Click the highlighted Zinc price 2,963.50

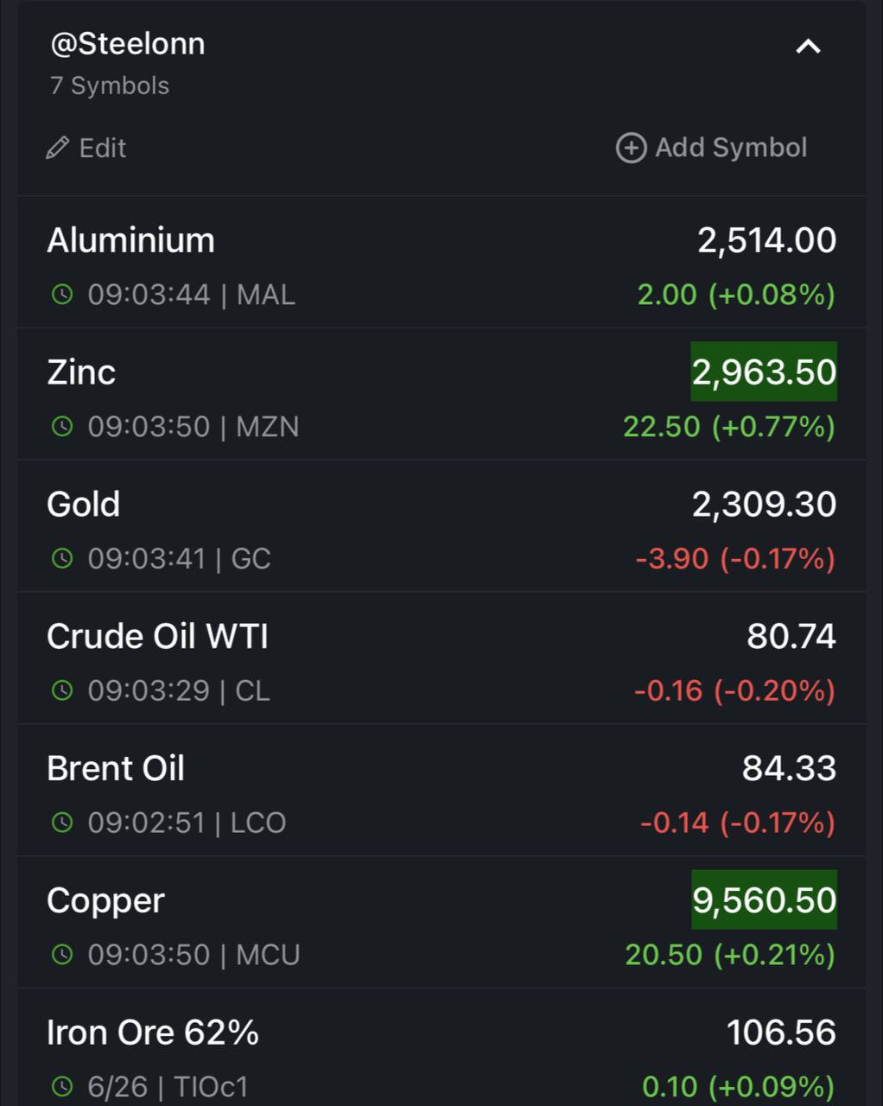[764, 372]
